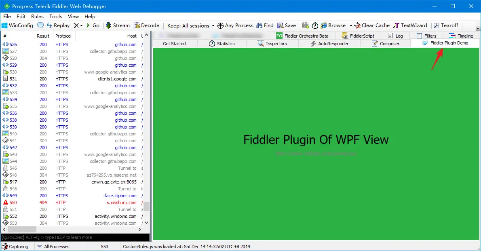Open the Inspectors tab

[272, 44]
